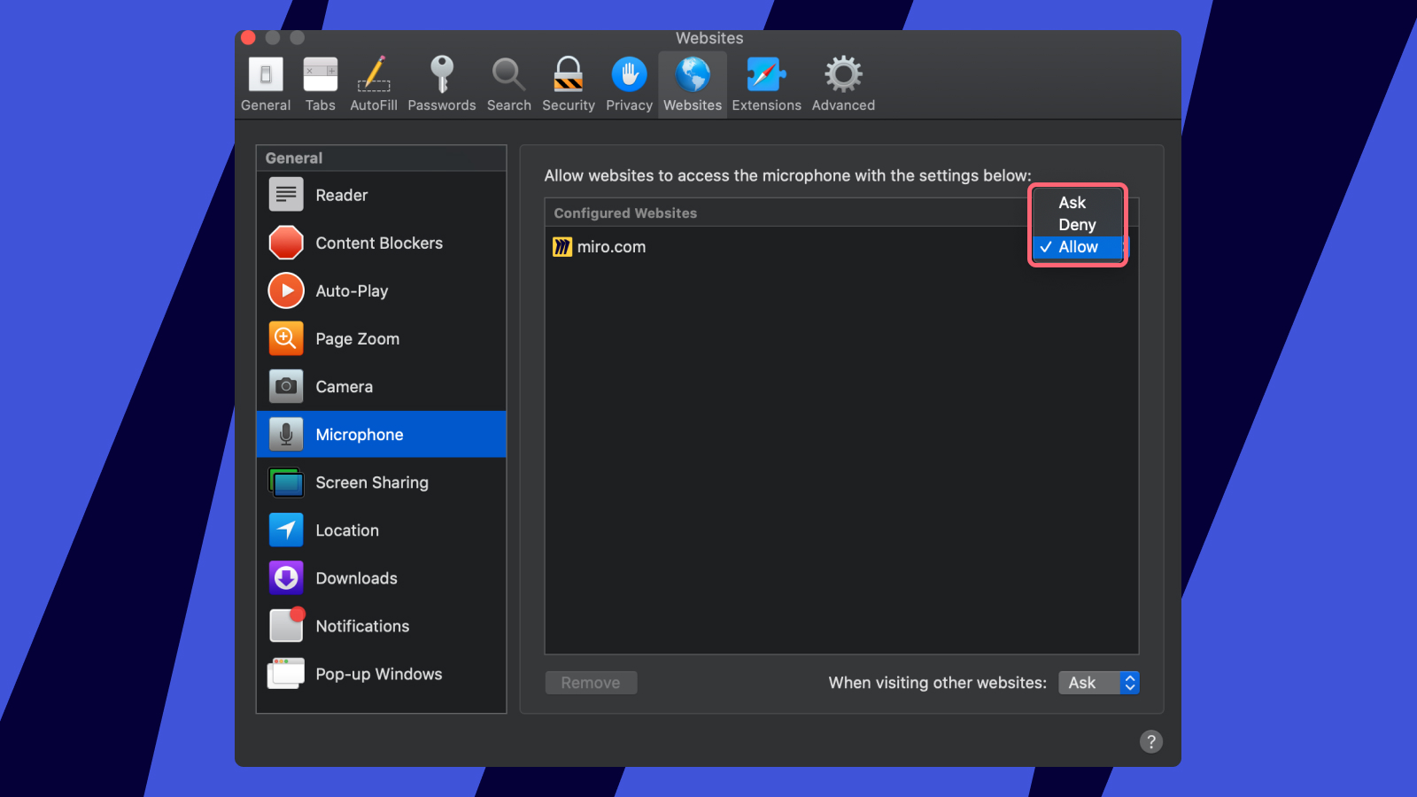This screenshot has width=1417, height=797.
Task: Select the checked Allow option
Action: coord(1078,247)
